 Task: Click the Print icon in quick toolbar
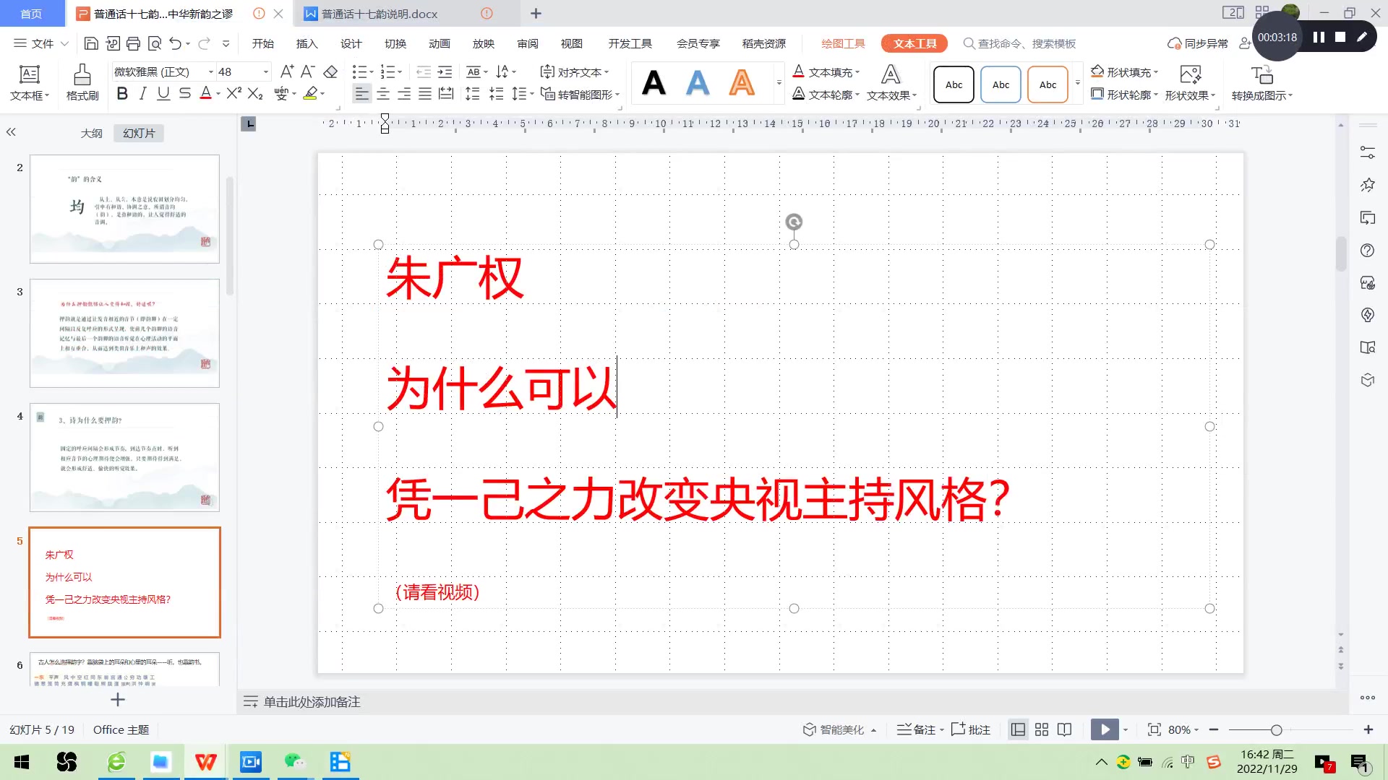click(x=133, y=43)
